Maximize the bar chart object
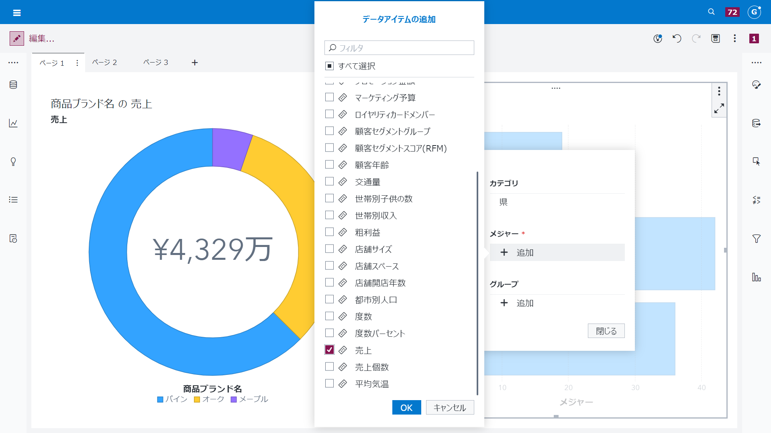 pyautogui.click(x=719, y=108)
